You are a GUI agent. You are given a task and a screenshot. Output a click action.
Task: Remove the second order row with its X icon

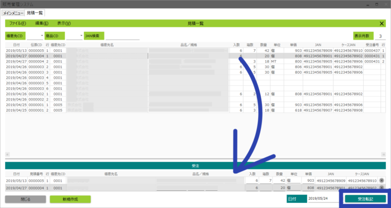coord(382,188)
